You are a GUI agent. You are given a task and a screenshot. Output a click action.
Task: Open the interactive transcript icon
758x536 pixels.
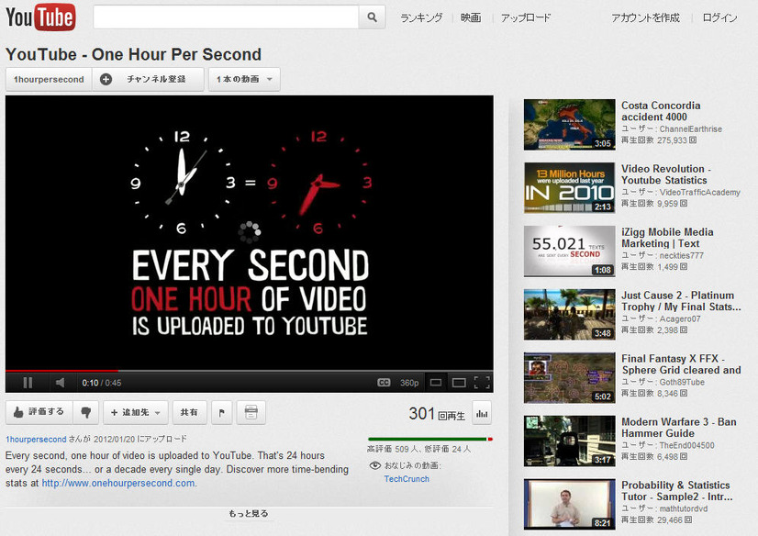click(251, 413)
